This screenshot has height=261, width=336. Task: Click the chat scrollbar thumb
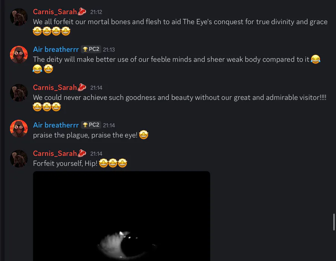334,222
